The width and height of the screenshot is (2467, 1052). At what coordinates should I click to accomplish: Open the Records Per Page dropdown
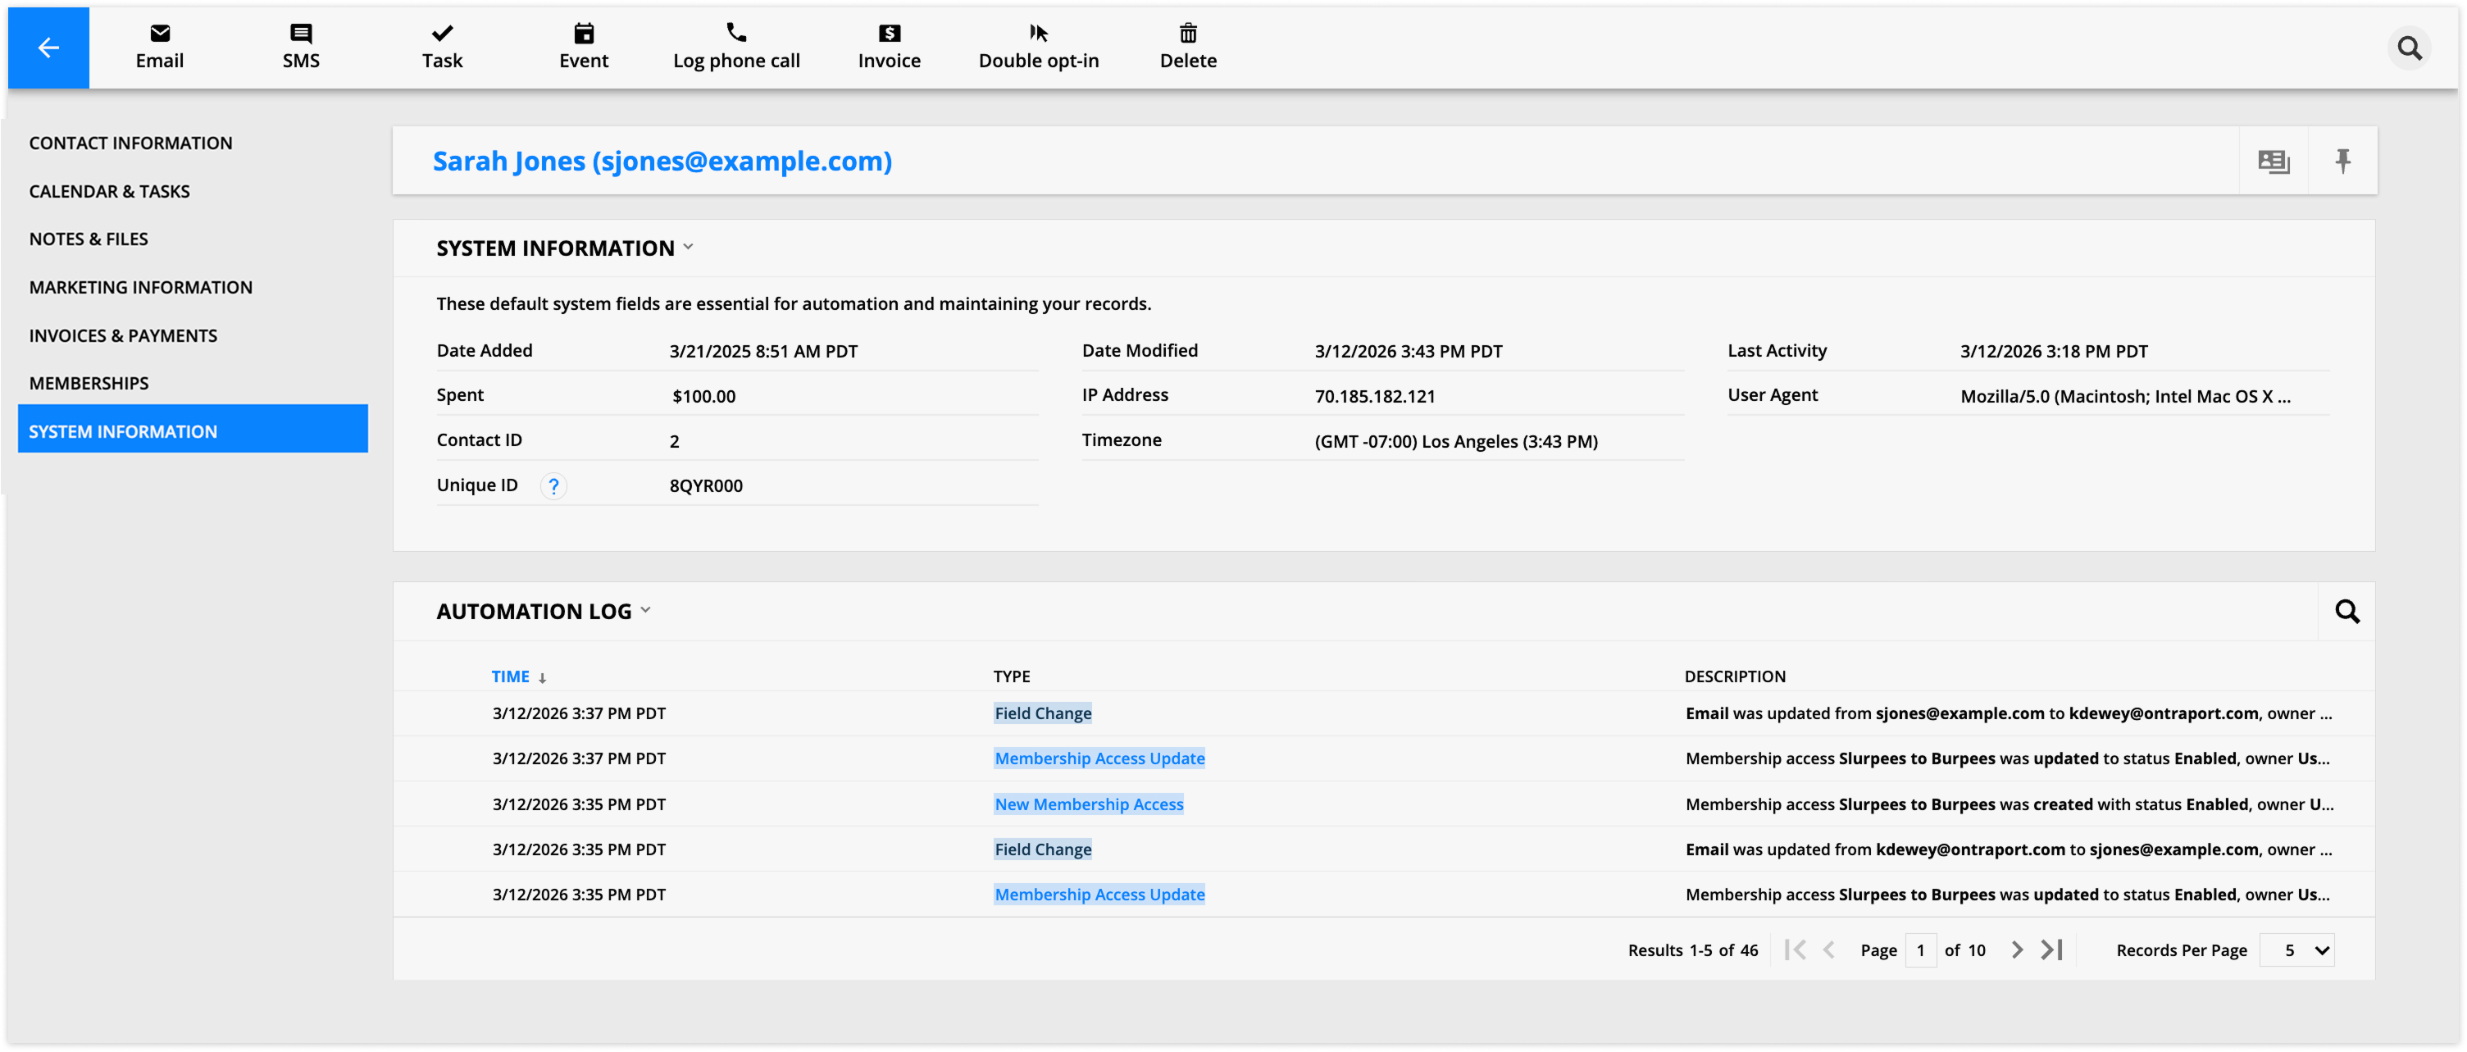(x=2296, y=950)
